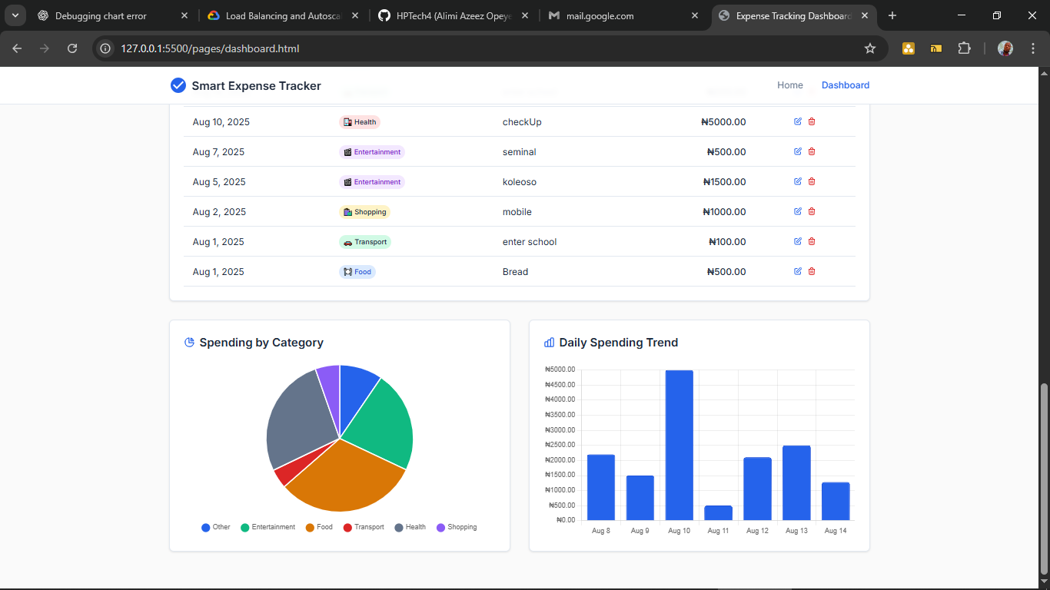Click the Smart Expense Tracker checkmark logo
Viewport: 1050px width, 590px height.
click(178, 85)
